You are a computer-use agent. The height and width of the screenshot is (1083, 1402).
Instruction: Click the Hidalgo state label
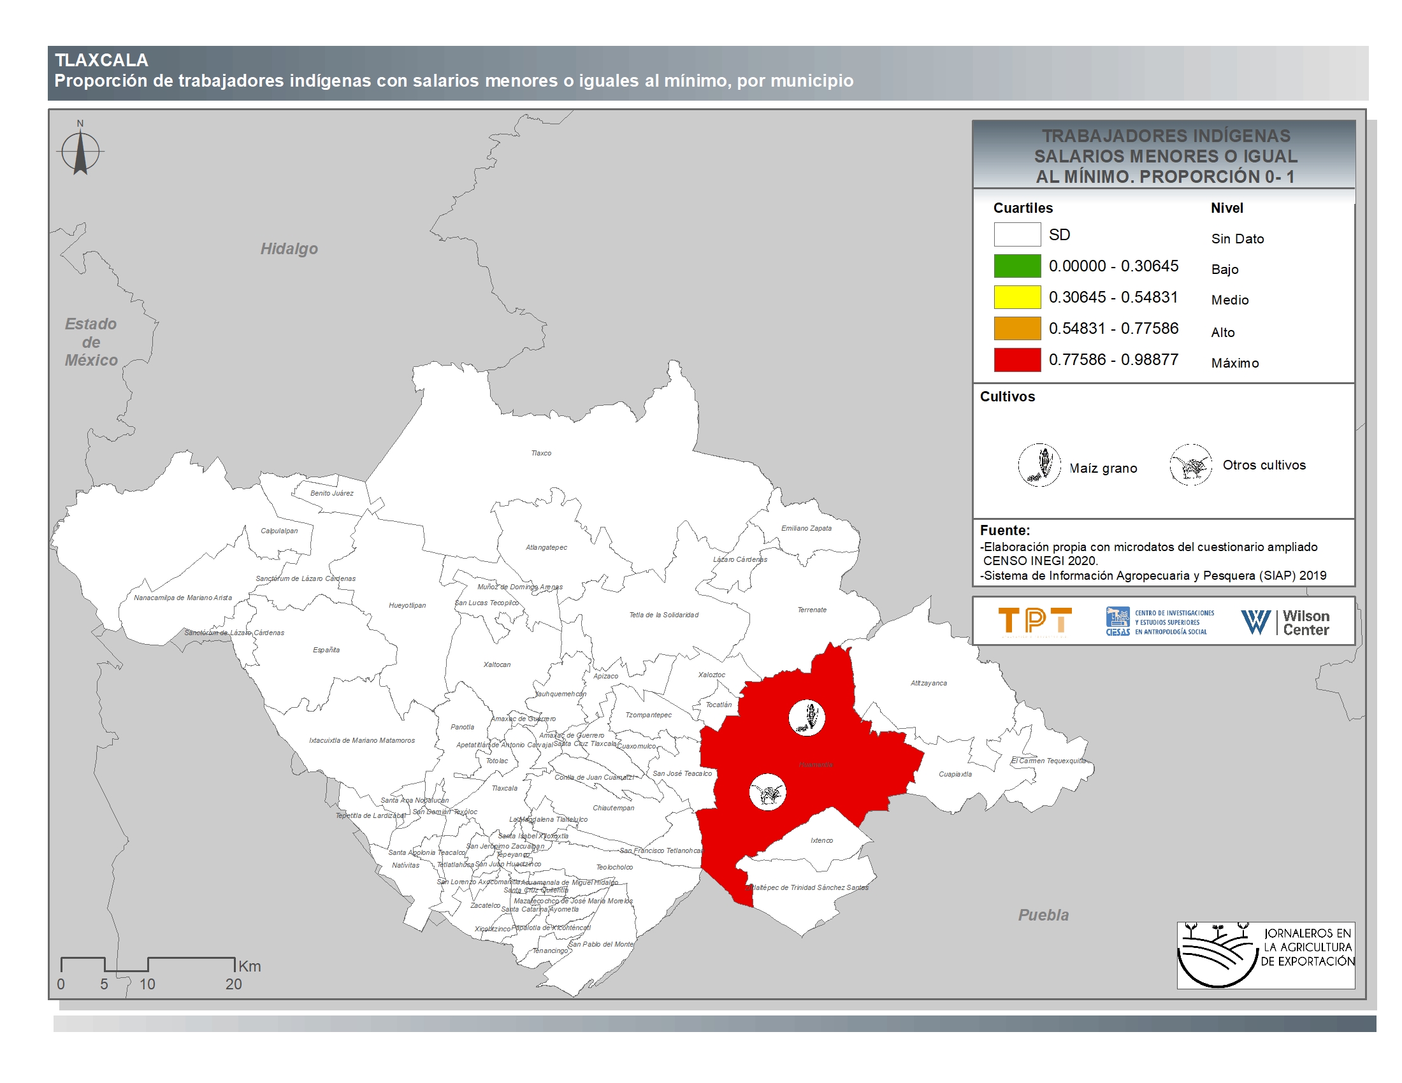[289, 249]
